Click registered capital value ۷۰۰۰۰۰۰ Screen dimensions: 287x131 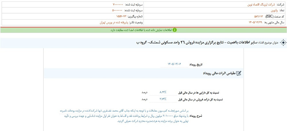118,5
